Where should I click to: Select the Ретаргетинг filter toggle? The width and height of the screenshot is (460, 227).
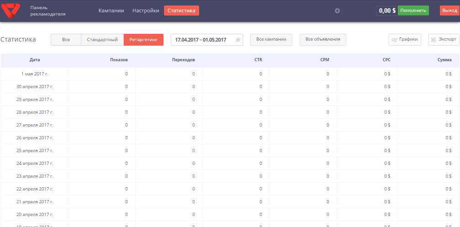[x=143, y=40]
